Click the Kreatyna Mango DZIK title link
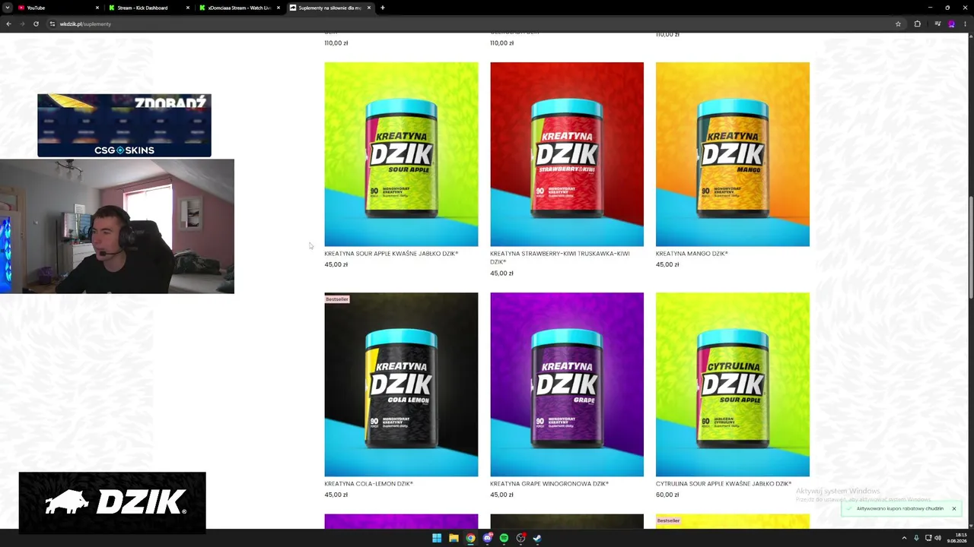 tap(692, 254)
